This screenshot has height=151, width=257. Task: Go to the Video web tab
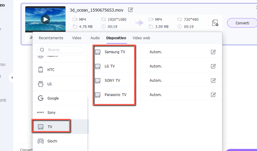[x=141, y=38]
